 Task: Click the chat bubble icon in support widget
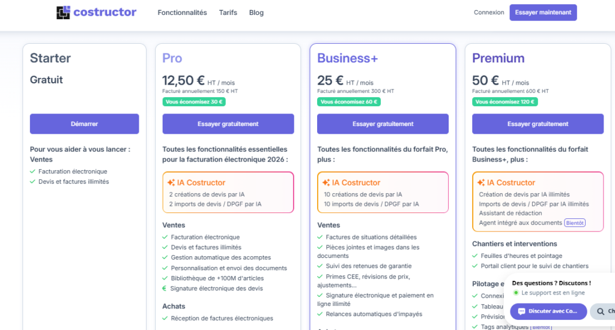pos(521,311)
